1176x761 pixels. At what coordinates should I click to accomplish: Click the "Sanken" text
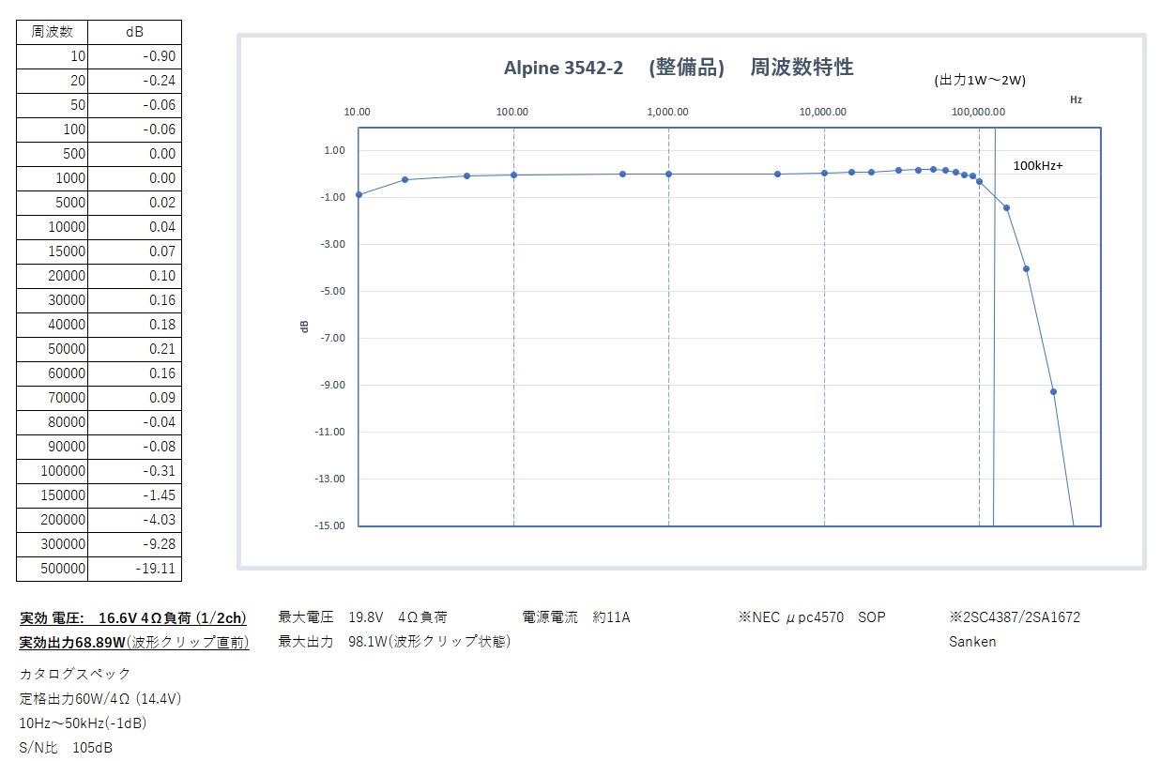point(972,642)
